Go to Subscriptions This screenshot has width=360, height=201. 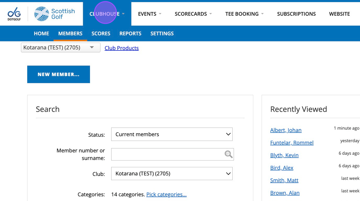pyautogui.click(x=296, y=14)
